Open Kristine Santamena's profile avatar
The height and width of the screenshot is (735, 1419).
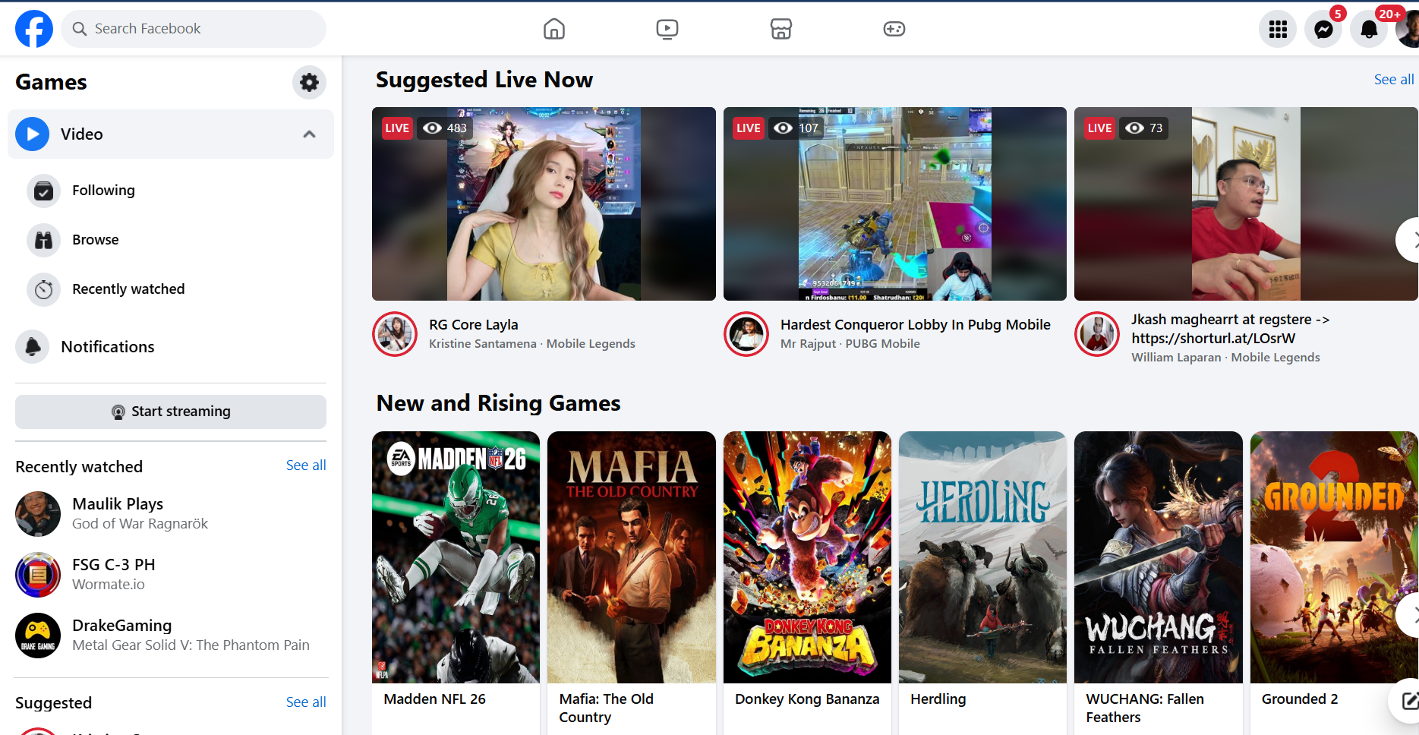[x=395, y=334]
